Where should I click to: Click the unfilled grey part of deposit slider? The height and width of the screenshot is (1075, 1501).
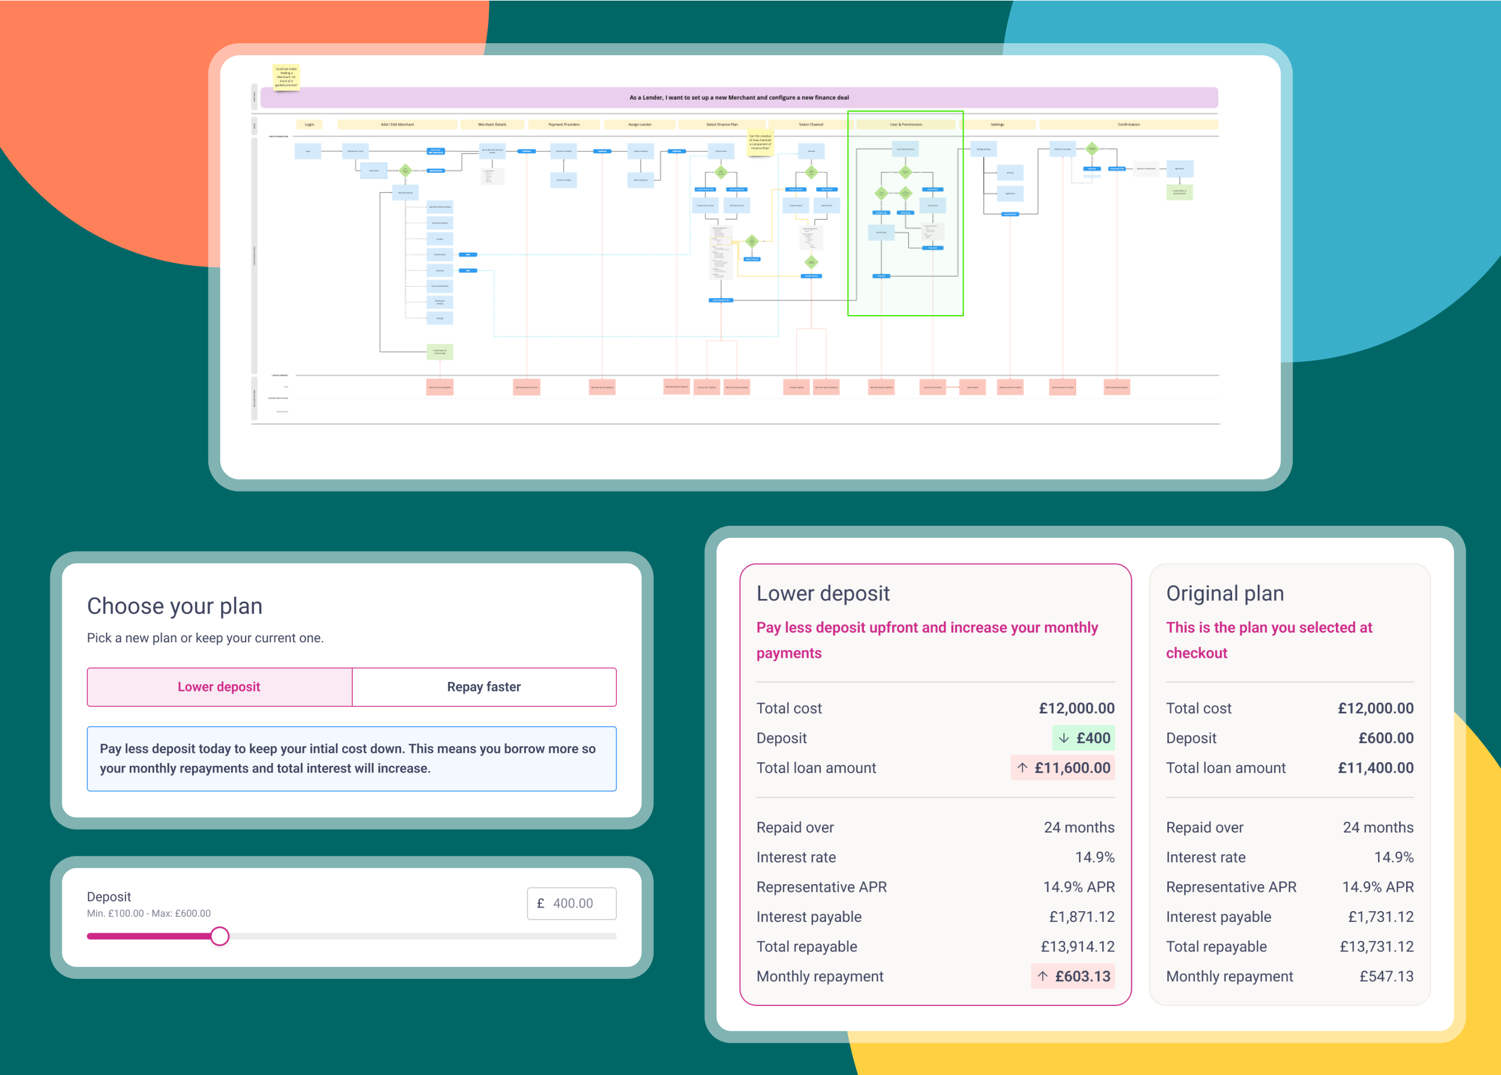click(423, 937)
